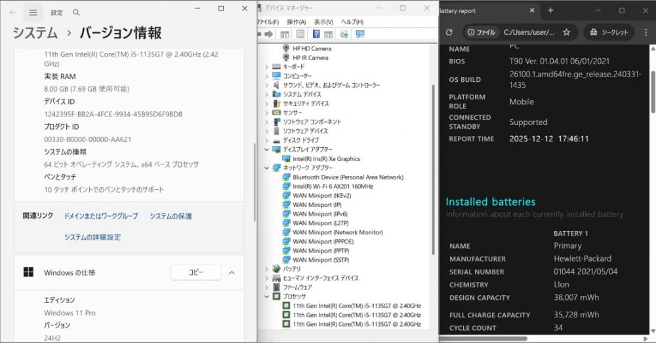Click the battery report vertical scrollbar
656x343 pixels.
click(x=653, y=92)
